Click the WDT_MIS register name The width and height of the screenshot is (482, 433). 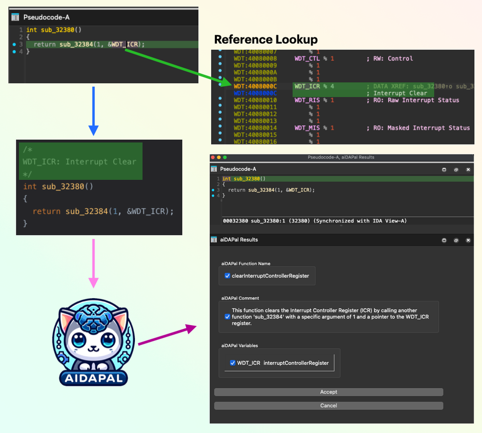pos(307,128)
